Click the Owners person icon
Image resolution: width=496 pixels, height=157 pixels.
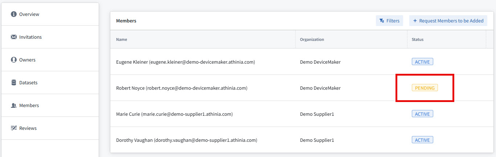coord(14,60)
